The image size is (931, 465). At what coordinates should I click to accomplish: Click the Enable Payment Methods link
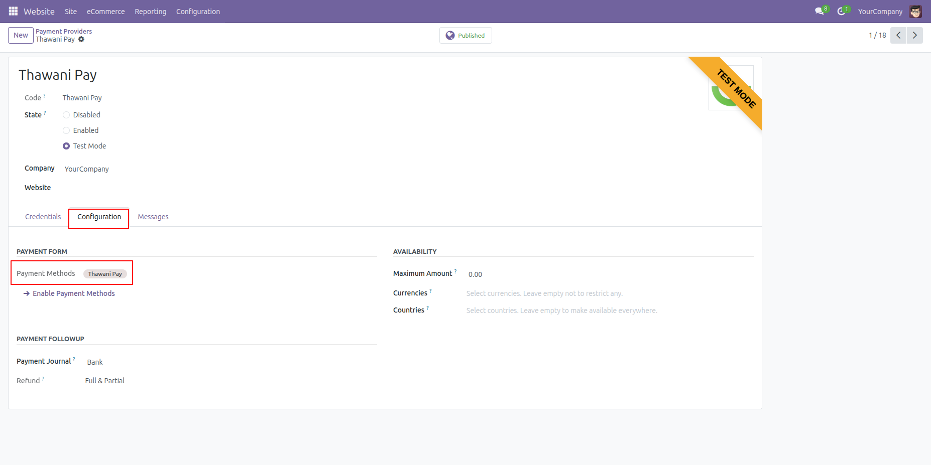coord(69,293)
